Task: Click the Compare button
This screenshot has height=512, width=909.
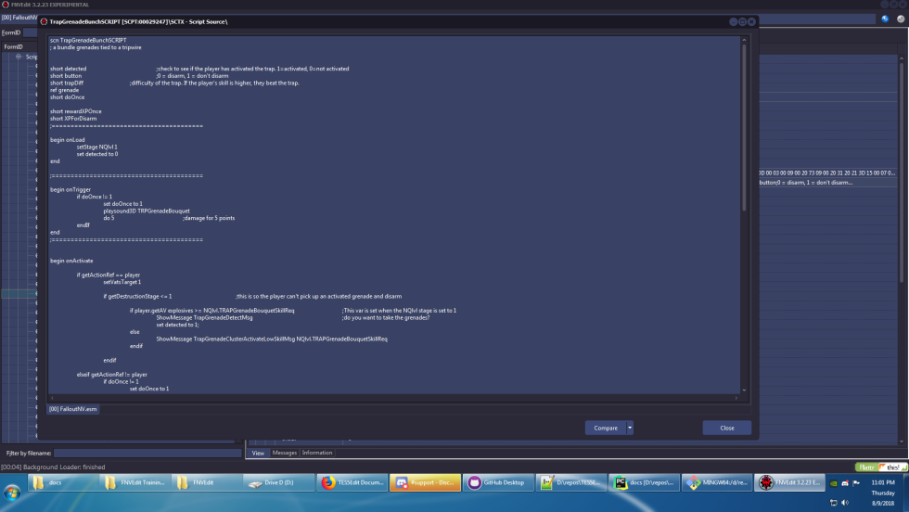Action: tap(605, 428)
